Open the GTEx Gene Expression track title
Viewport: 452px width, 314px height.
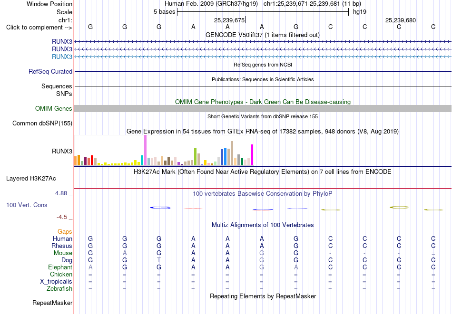click(263, 131)
